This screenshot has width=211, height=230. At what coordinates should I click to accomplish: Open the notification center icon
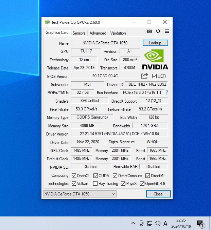[201, 224]
